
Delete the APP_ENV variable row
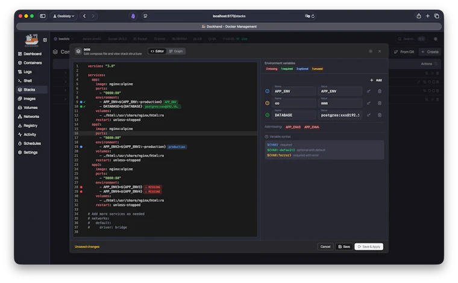pos(380,92)
